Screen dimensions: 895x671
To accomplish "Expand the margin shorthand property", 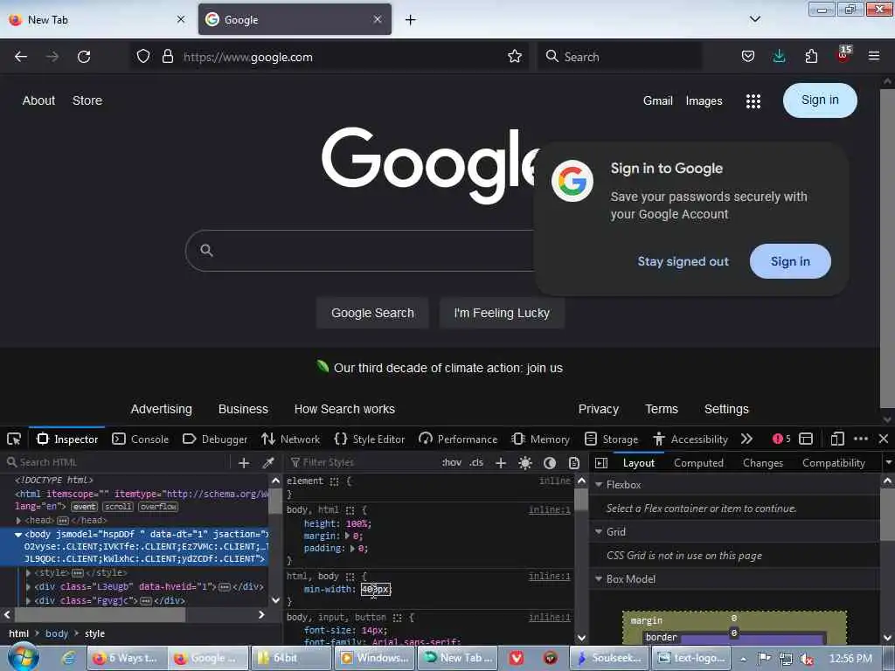I will tap(346, 536).
